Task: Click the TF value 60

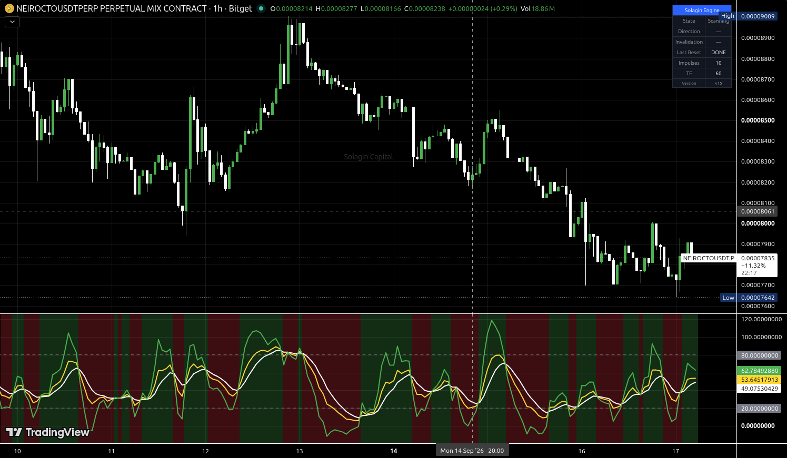Action: (x=719, y=74)
